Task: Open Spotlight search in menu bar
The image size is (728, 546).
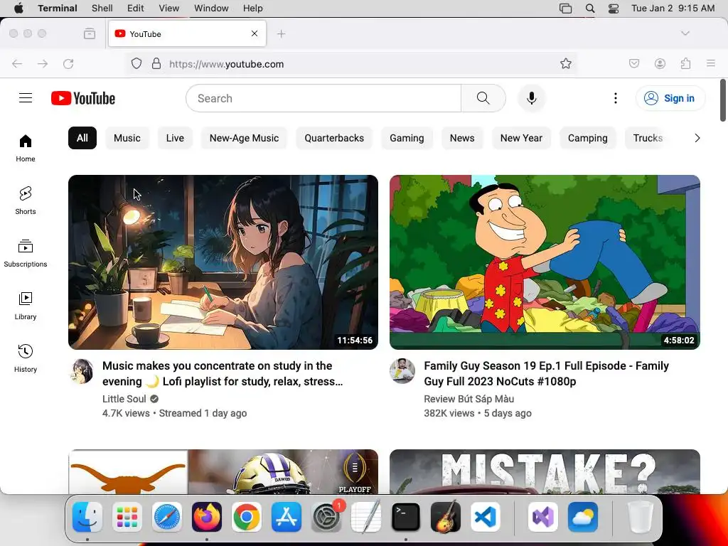Action: click(x=590, y=8)
